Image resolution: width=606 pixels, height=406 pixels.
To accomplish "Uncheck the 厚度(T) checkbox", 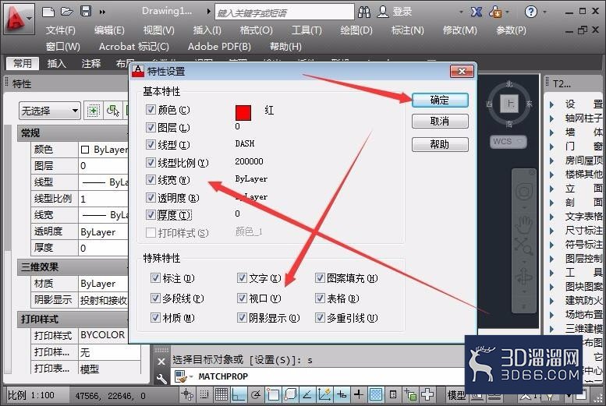I will [151, 215].
